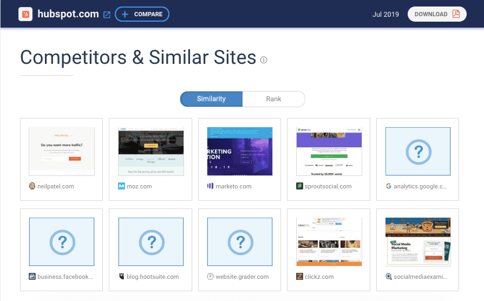The width and height of the screenshot is (484, 301).
Task: Open hubspot.com via external link icon
Action: click(107, 15)
